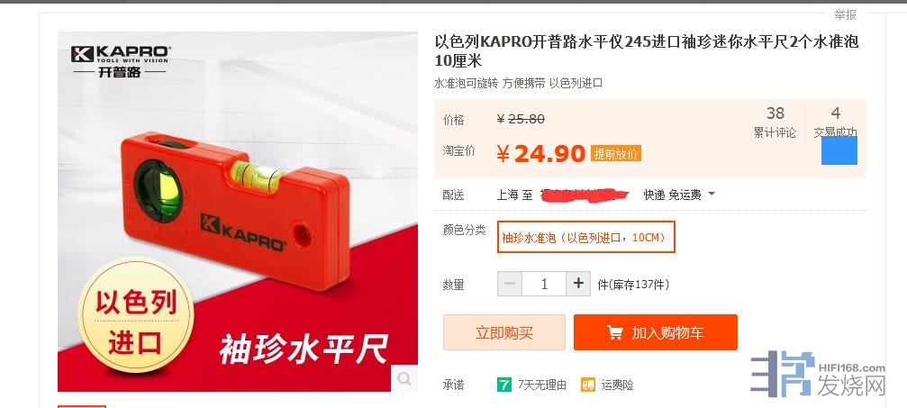Screen dimensions: 907x408
Task: Click 举报 report link at top right
Action: 845,14
